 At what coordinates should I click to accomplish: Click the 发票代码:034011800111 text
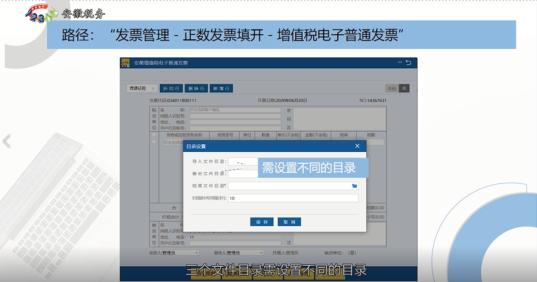(172, 100)
